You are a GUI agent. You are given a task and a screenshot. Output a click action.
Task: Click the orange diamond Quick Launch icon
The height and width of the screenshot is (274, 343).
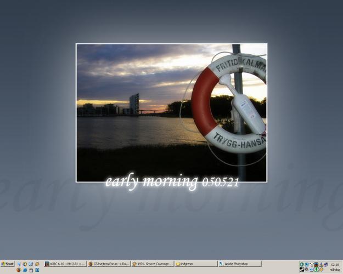(x=37, y=264)
